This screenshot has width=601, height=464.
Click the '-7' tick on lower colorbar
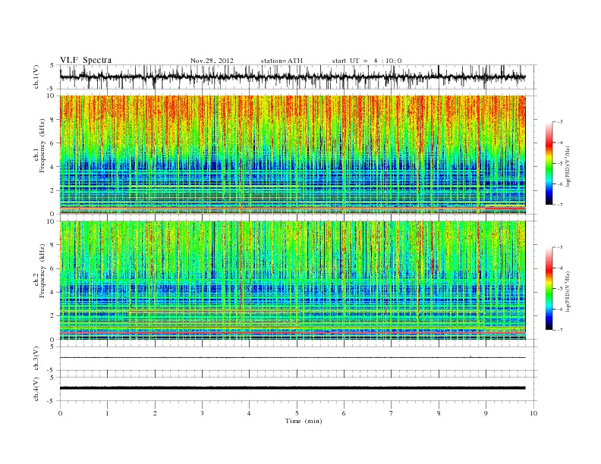560,330
